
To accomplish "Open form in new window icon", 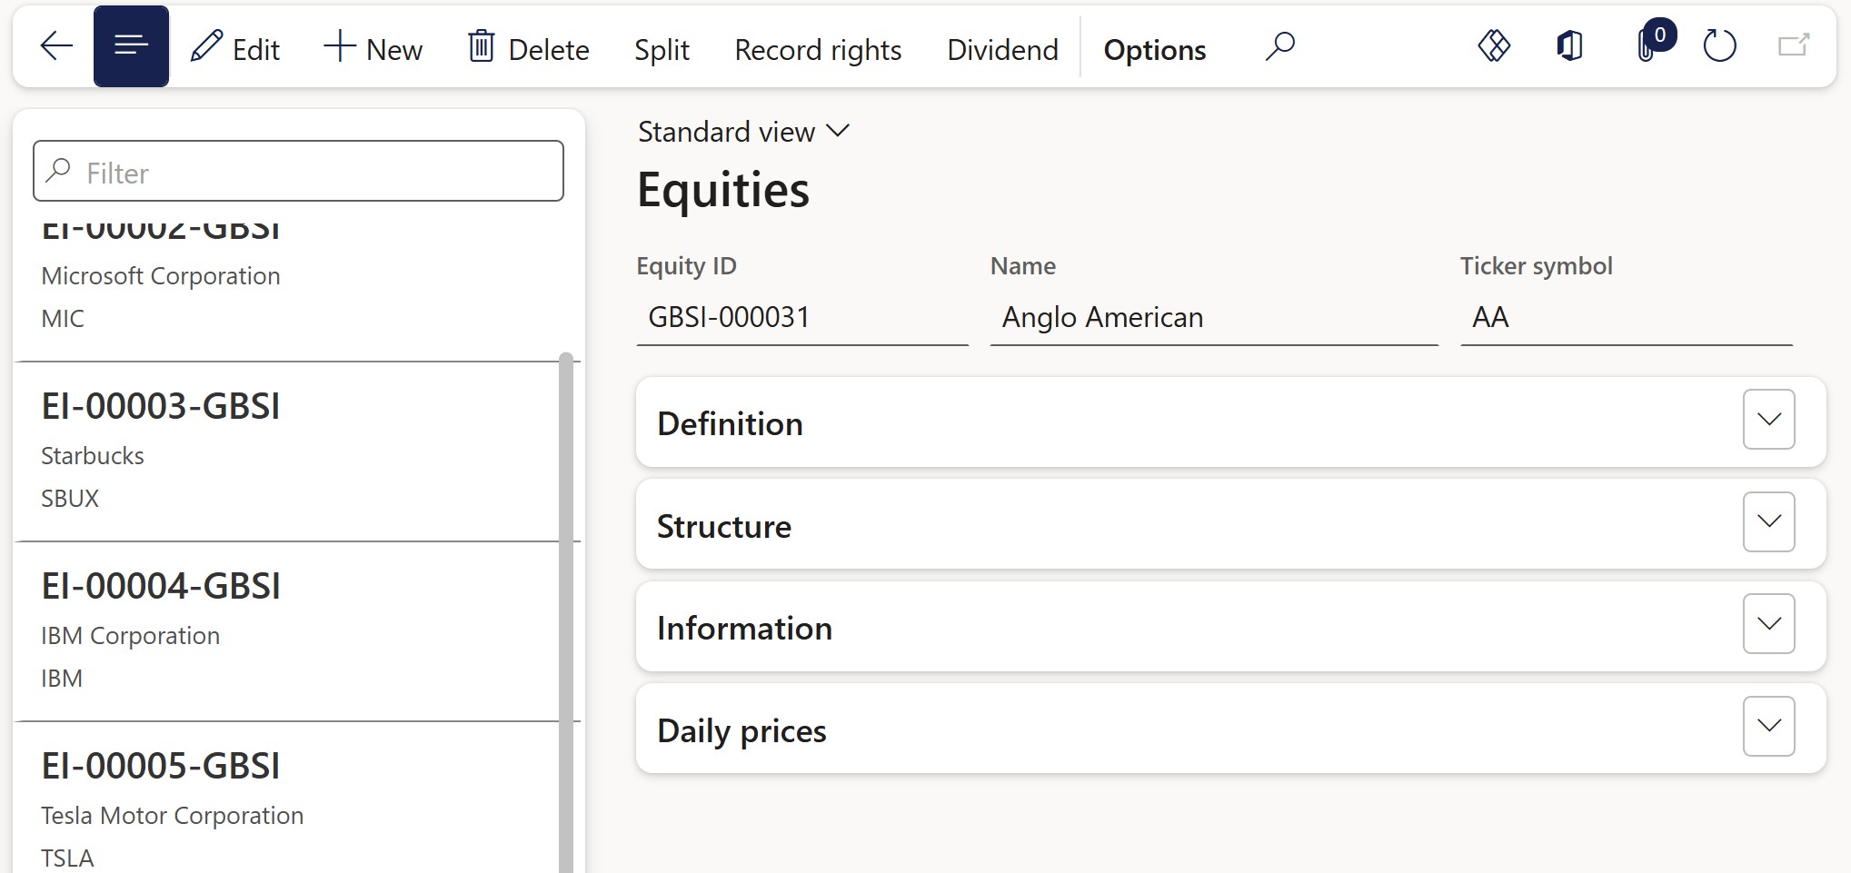I will pyautogui.click(x=1794, y=45).
